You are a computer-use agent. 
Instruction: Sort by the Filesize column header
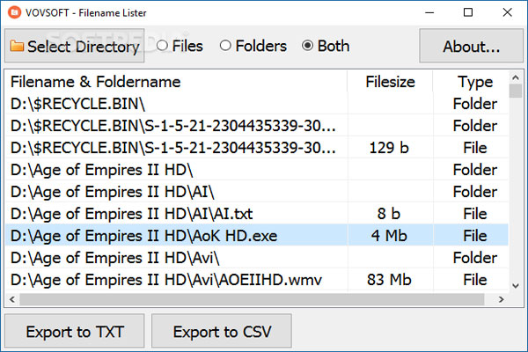[390, 82]
